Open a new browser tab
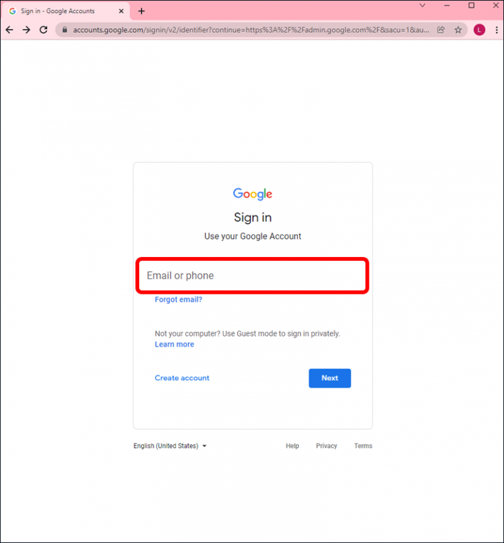 coord(141,10)
